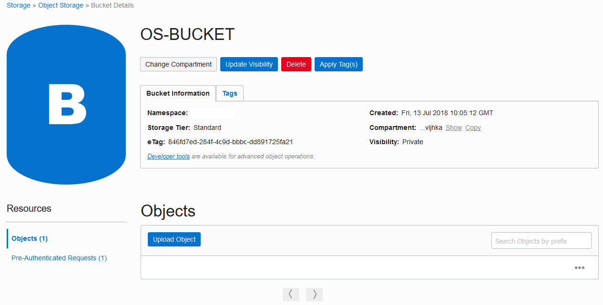Switch to the Bucket Information tab
Image resolution: width=603 pixels, height=305 pixels.
tap(178, 93)
